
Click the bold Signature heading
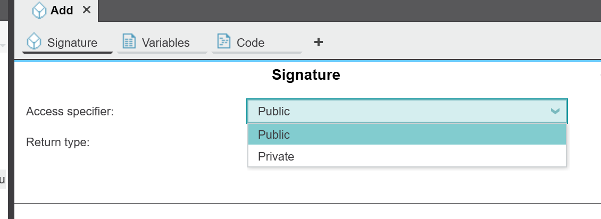click(306, 74)
